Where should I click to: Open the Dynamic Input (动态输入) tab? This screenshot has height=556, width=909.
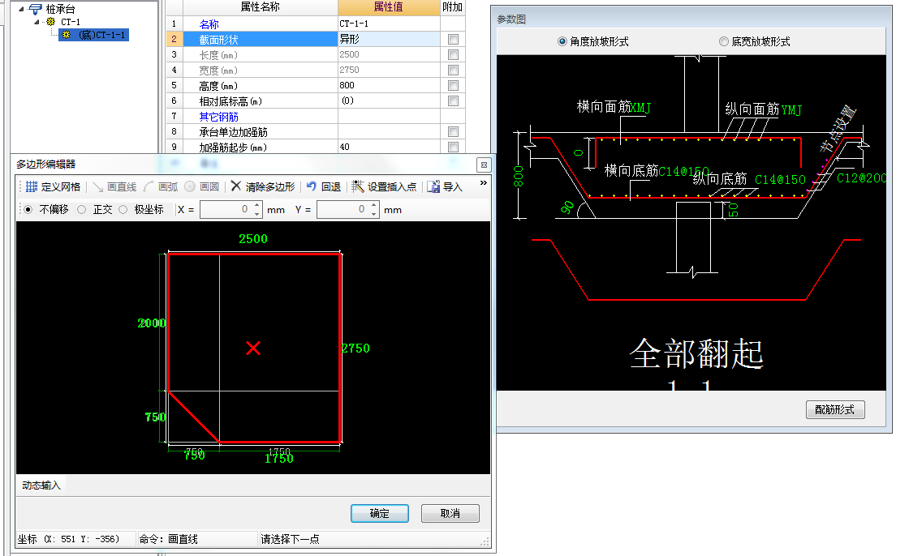[x=41, y=485]
